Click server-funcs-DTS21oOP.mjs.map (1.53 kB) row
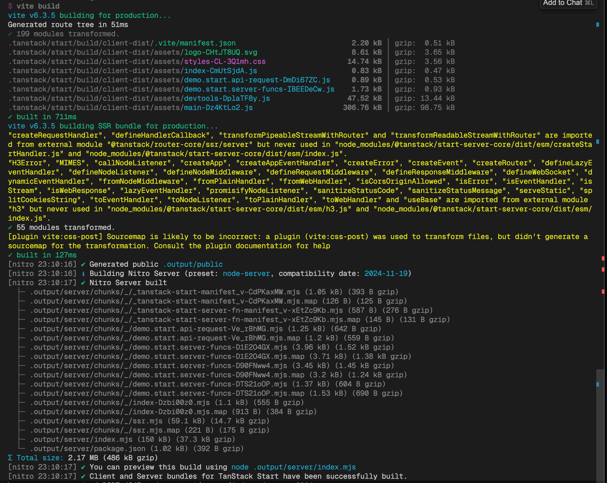Viewport: 607px width, 483px height. tap(216, 393)
